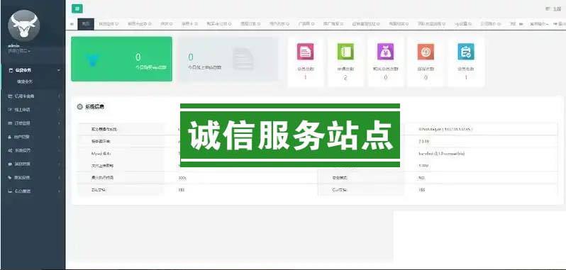The height and width of the screenshot is (270, 566).
Task: Click the 系统信息 panel heading
Action: [x=95, y=107]
